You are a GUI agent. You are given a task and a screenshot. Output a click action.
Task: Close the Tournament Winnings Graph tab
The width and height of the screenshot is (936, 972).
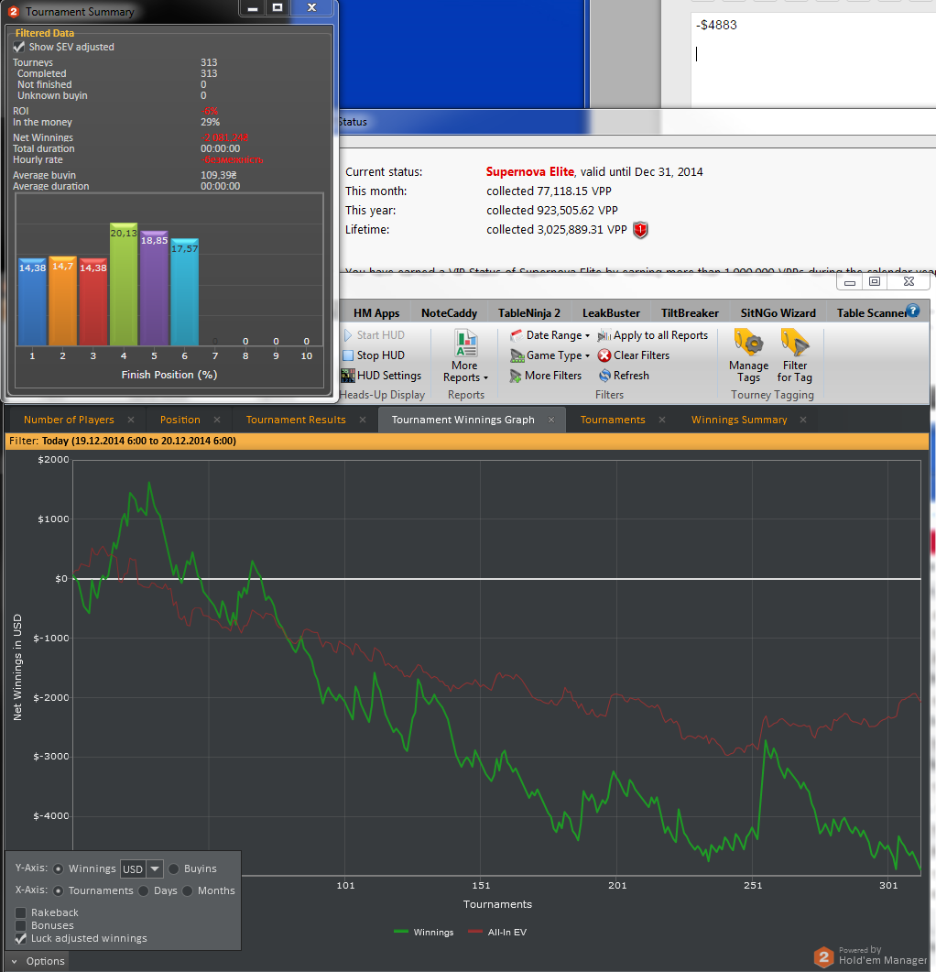point(551,420)
